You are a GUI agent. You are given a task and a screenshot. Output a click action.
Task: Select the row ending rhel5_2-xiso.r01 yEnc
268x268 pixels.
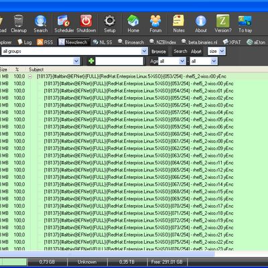(x=134, y=91)
